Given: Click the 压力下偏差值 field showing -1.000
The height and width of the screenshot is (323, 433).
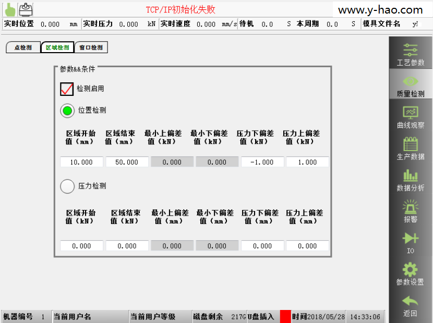Looking at the screenshot, I should (x=262, y=162).
